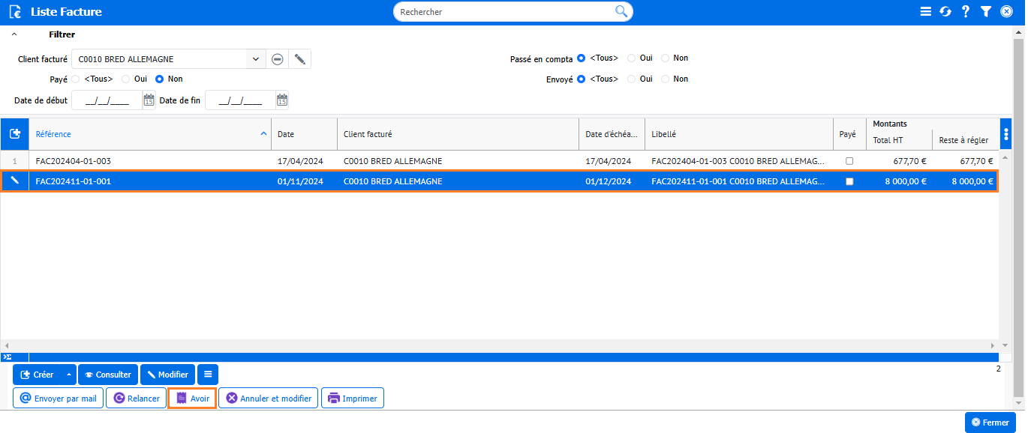Tick Payé checkbox for FAC202404-01-003
Viewport: 1028px width, 433px height.
(x=849, y=161)
